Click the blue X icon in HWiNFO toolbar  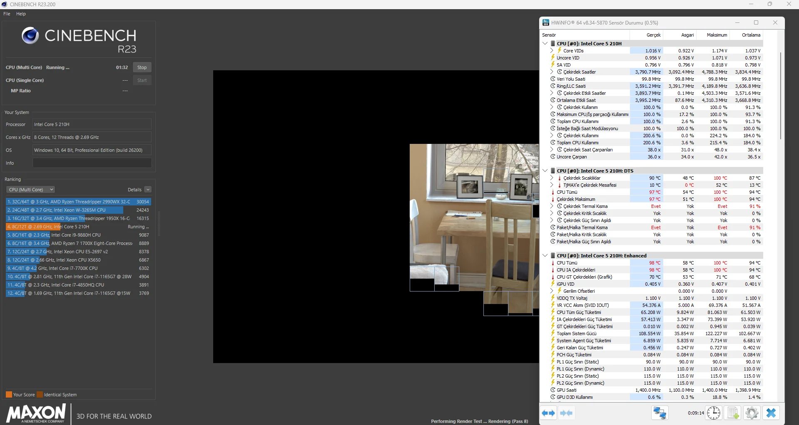[x=771, y=413]
